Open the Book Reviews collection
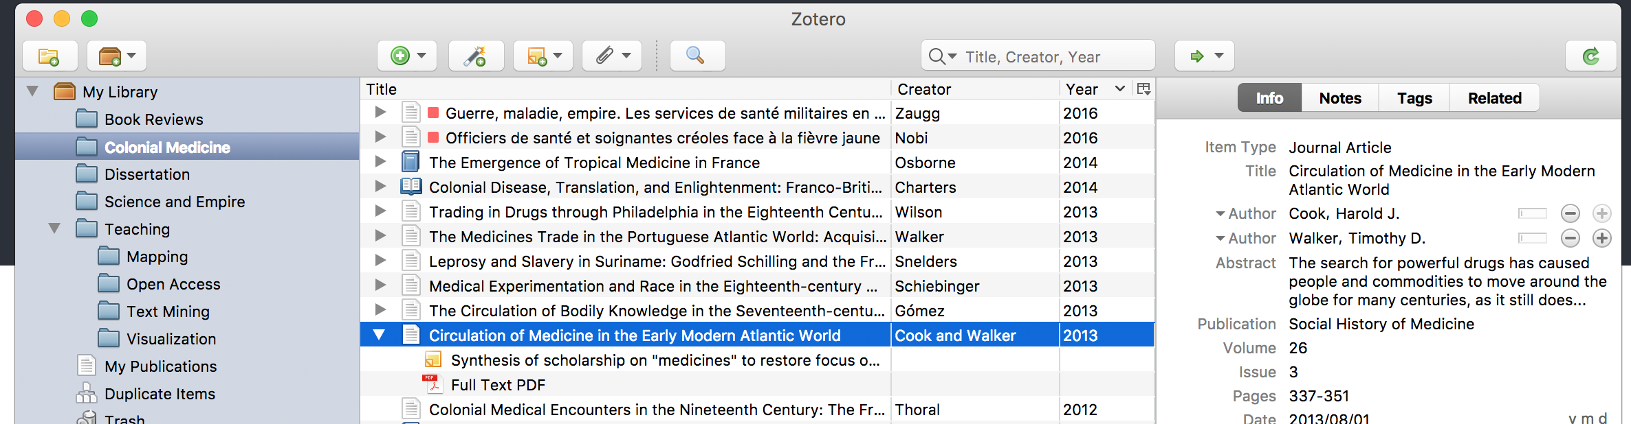This screenshot has width=1631, height=424. pos(153,119)
